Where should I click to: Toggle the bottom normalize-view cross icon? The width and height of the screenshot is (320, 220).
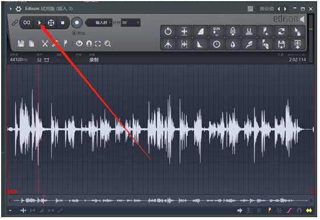[x=23, y=210]
